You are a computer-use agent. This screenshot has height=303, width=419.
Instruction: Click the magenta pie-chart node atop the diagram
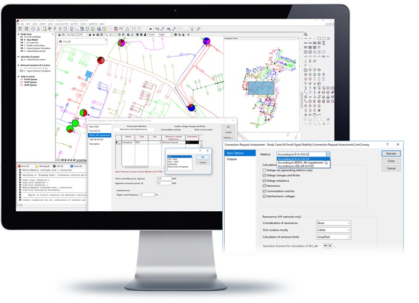point(122,42)
